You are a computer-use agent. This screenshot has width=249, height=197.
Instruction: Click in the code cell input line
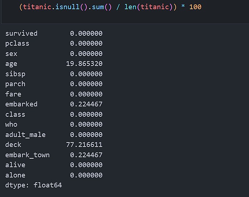pos(111,7)
